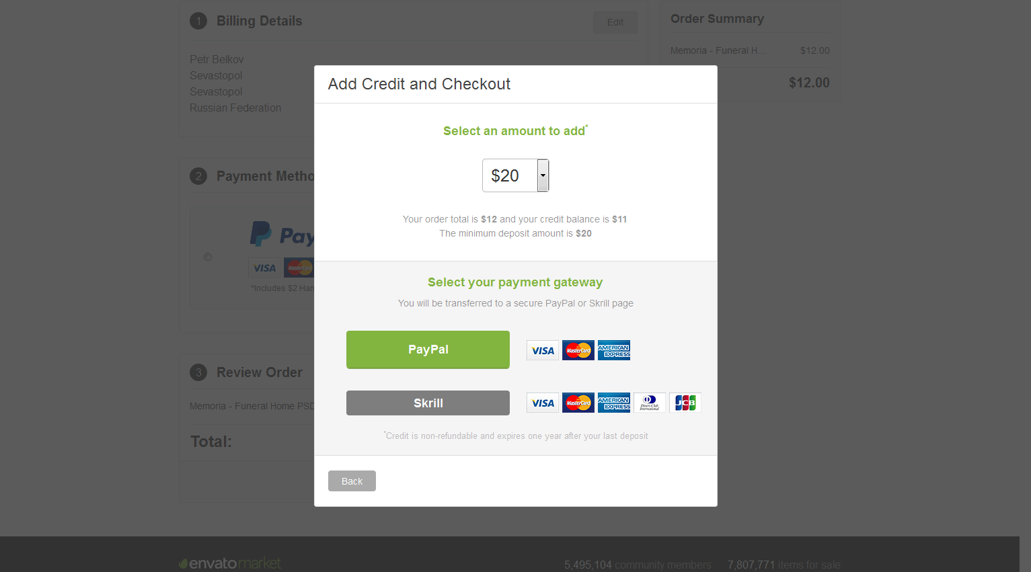Choose the gray Skrill gateway button

[x=428, y=403]
